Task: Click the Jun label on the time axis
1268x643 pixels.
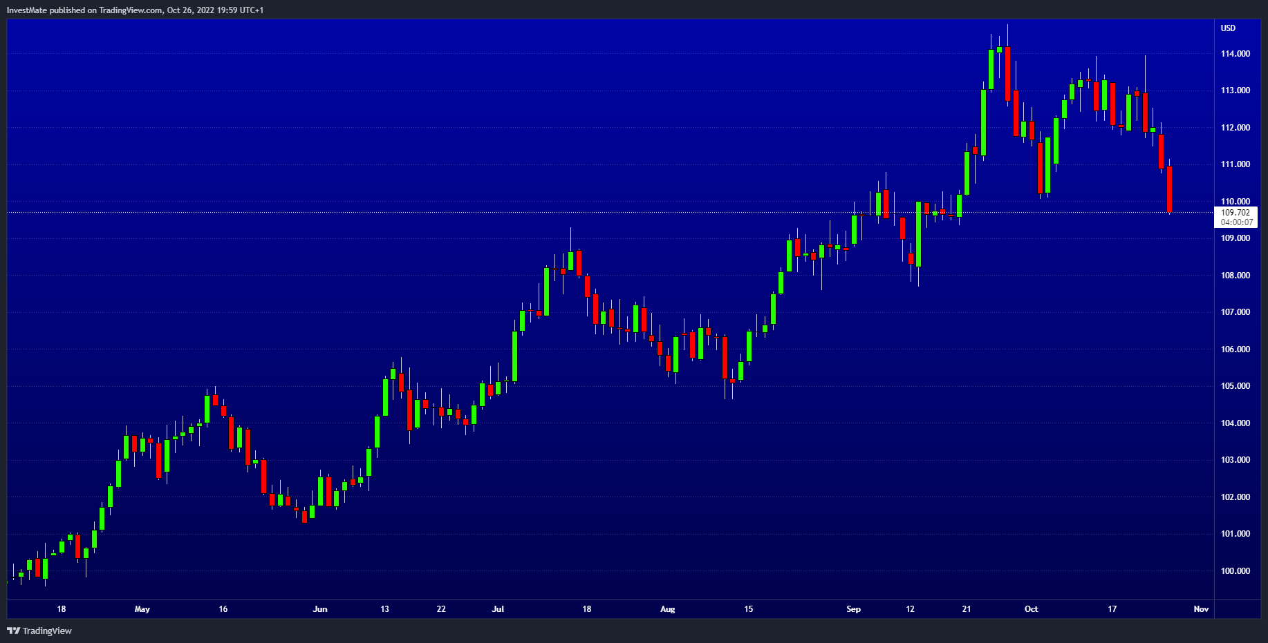Action: tap(320, 609)
